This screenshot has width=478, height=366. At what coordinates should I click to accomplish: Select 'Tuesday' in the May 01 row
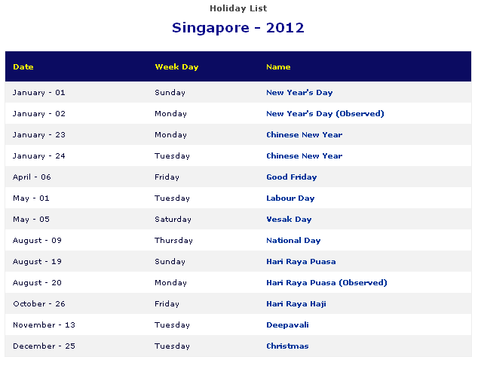tap(172, 198)
